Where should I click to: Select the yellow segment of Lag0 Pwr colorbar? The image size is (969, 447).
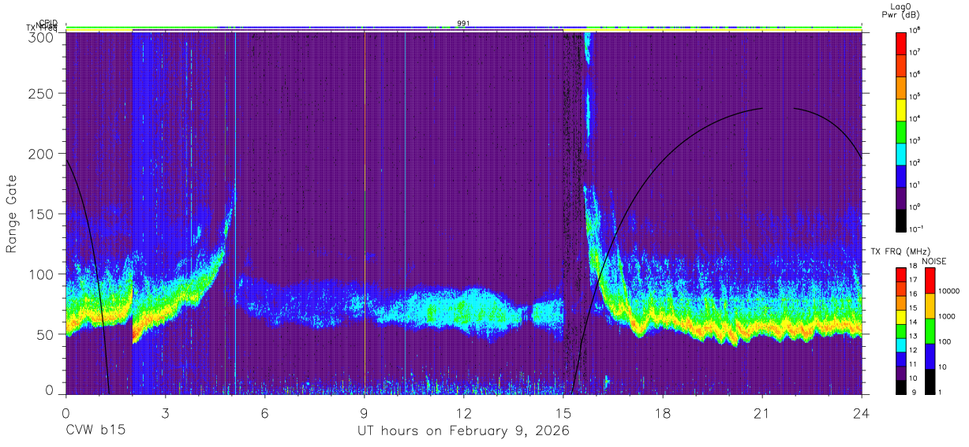901,109
